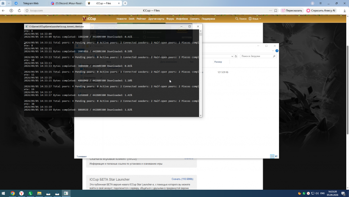
Task: Open the console window taskbar button
Action: pyautogui.click(x=66, y=193)
